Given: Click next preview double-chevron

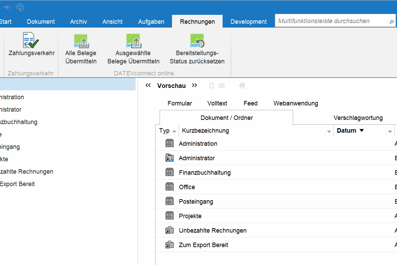Looking at the screenshot, I should pos(194,85).
